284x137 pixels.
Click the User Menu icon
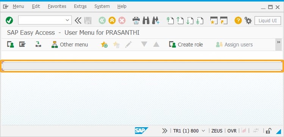tap(11, 45)
